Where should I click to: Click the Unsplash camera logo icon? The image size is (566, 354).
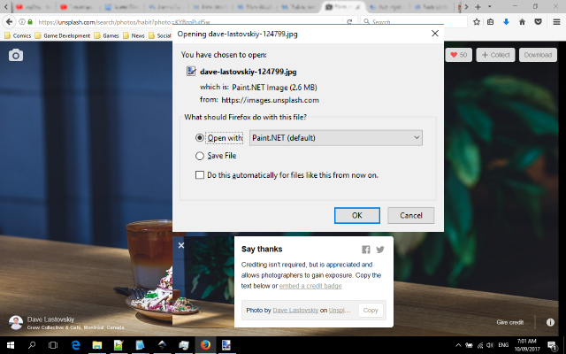[x=16, y=55]
